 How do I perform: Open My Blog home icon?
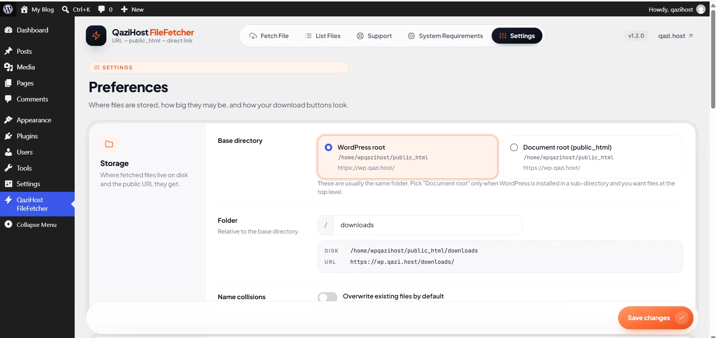pyautogui.click(x=24, y=9)
